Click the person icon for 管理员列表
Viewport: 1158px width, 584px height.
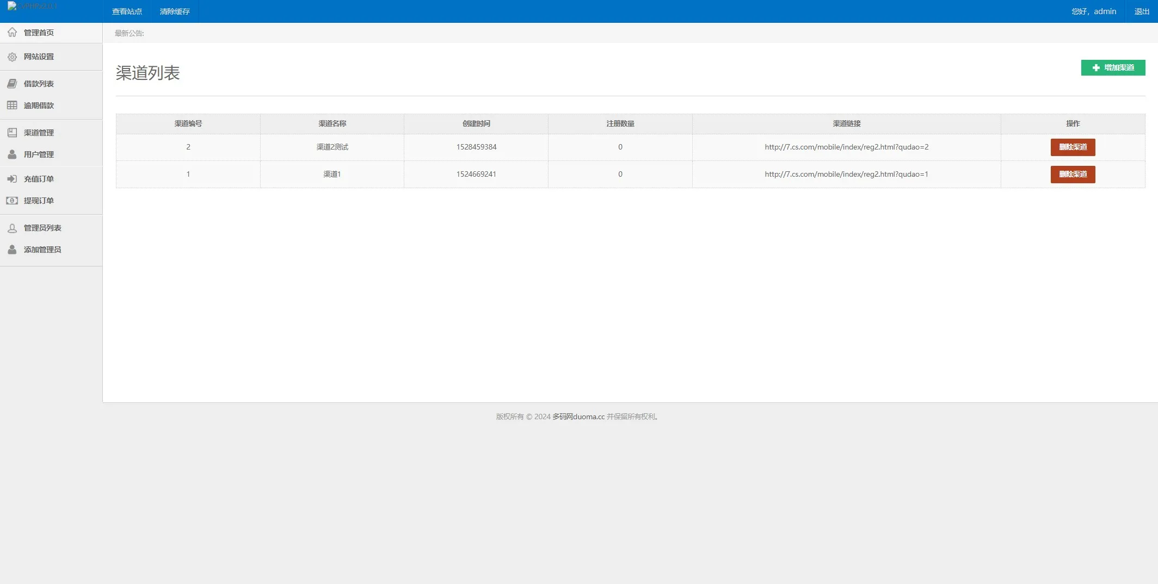point(12,228)
